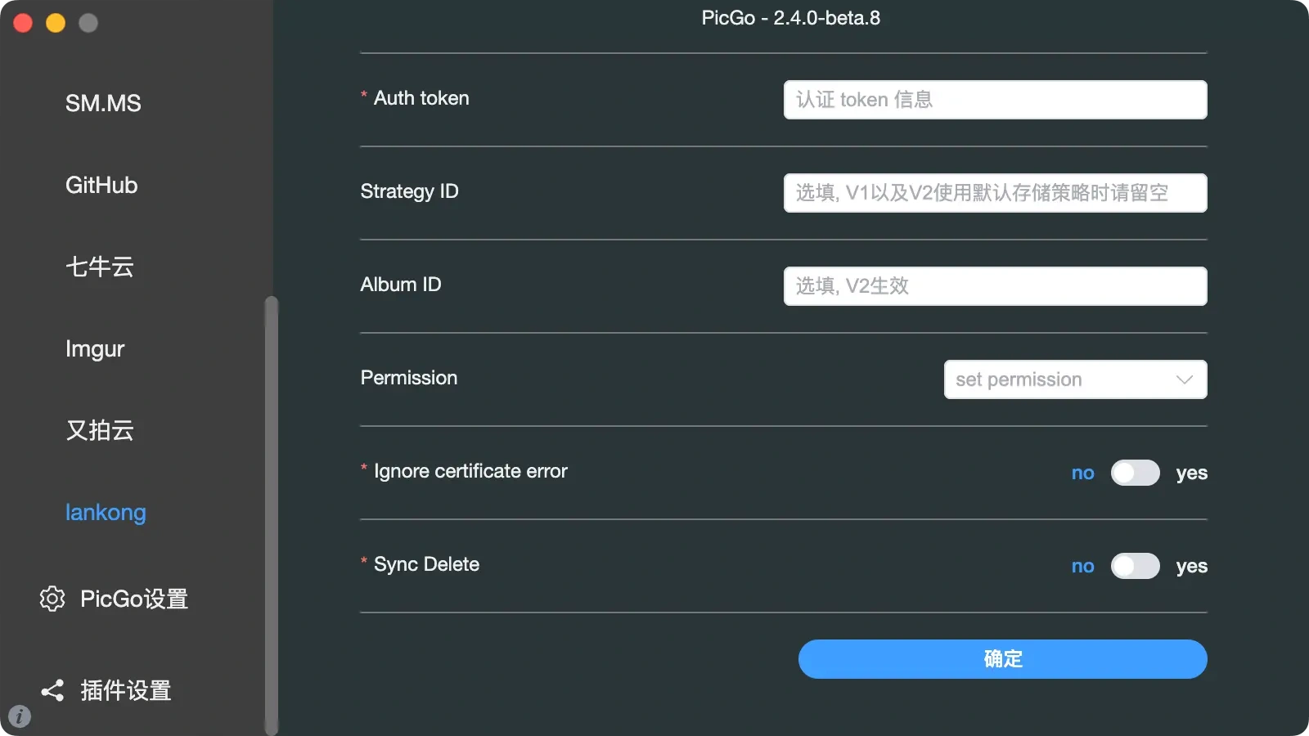The height and width of the screenshot is (736, 1309).
Task: Select 又拍云 in the sidebar
Action: click(x=100, y=430)
